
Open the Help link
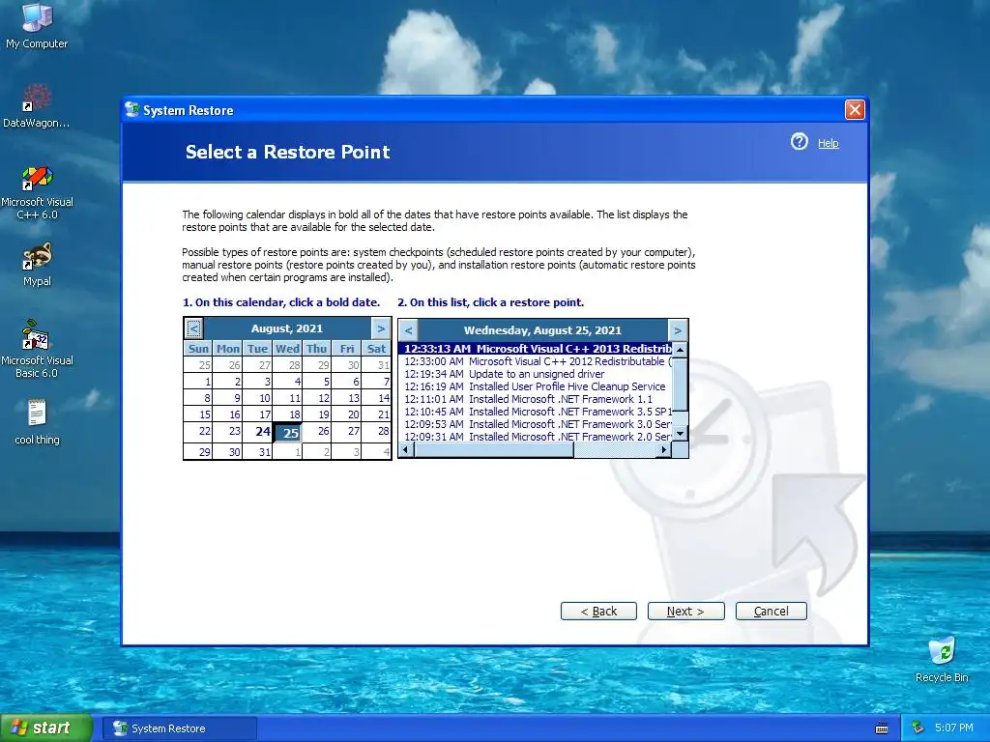pyautogui.click(x=828, y=143)
